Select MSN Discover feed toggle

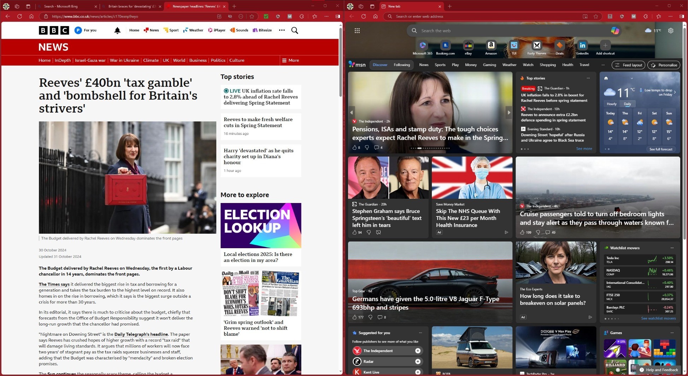(x=380, y=65)
